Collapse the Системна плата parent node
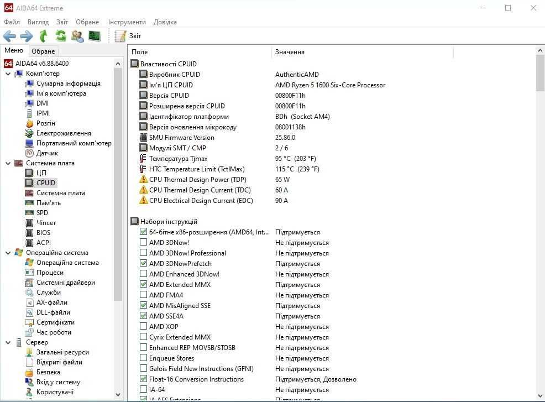545x402 pixels. point(8,163)
